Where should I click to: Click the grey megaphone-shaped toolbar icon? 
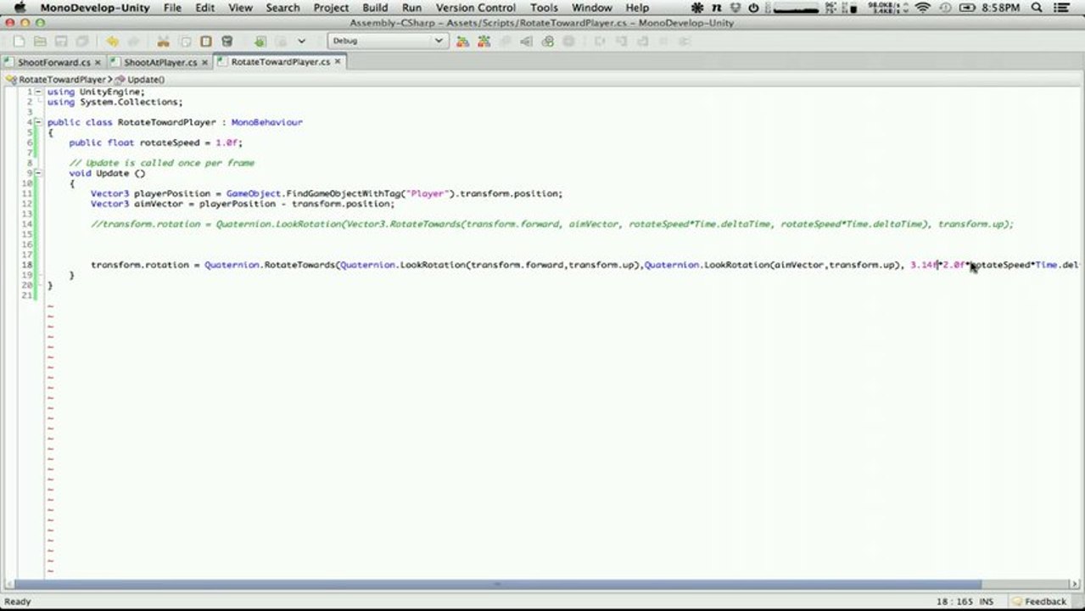pos(526,41)
